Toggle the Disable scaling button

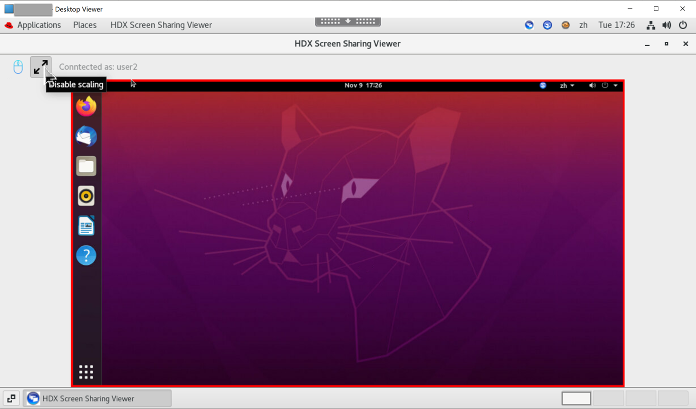point(41,67)
